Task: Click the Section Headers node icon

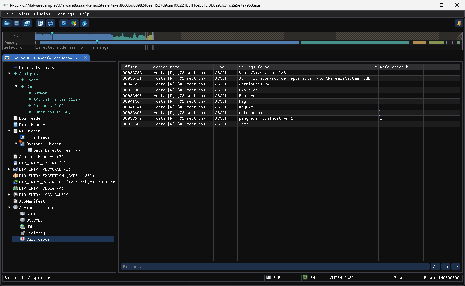Action: [15, 157]
